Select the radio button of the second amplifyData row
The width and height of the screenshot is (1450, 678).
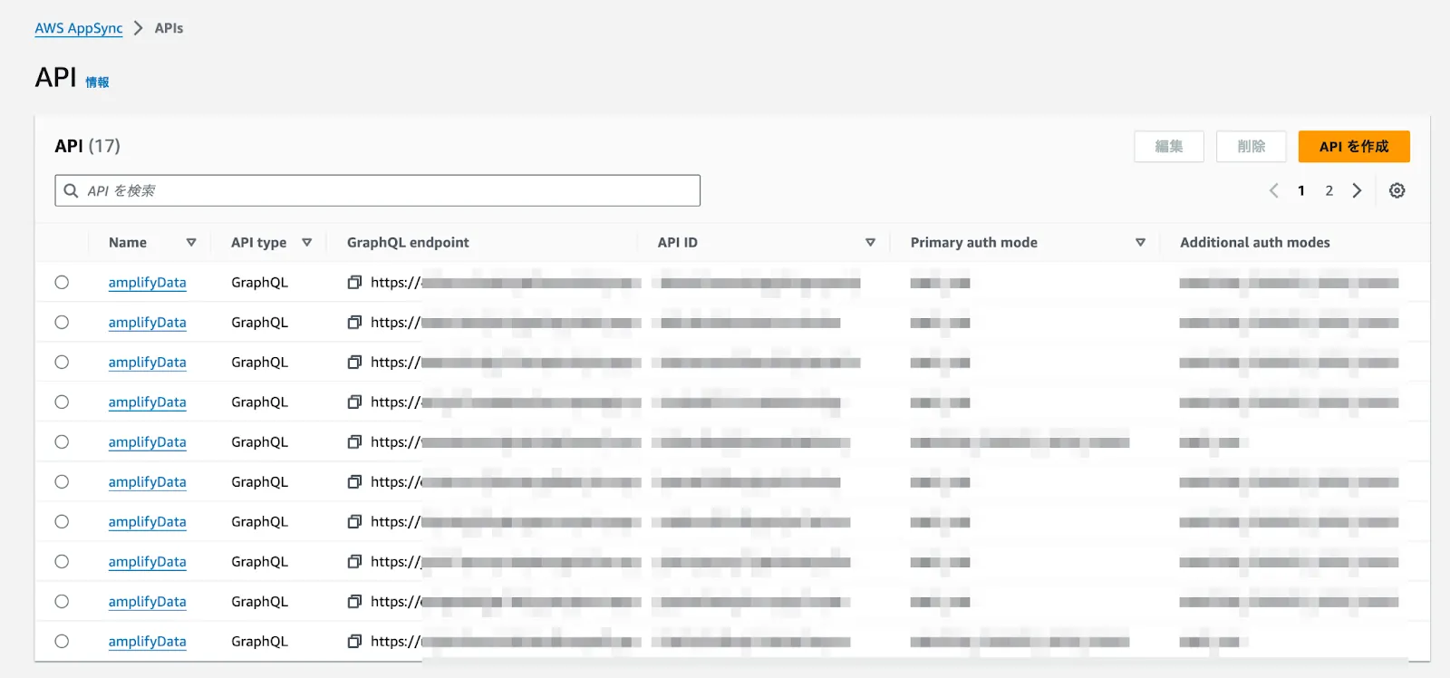(62, 322)
